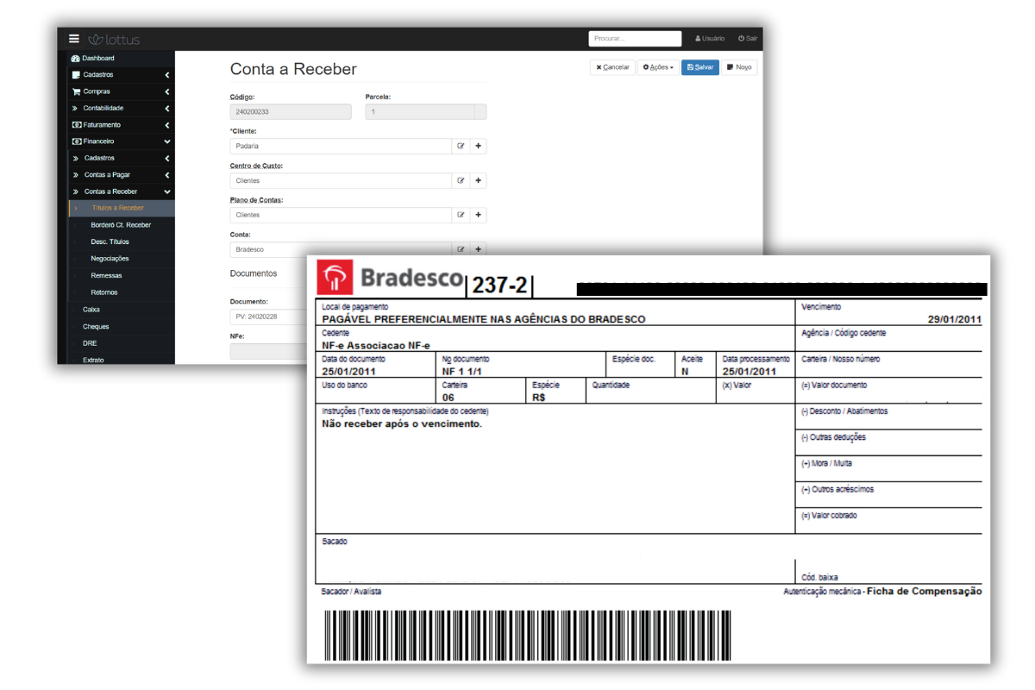Click the Documentos section heading

(254, 273)
